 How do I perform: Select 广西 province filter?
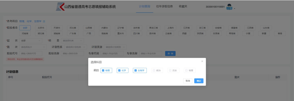pos(89,33)
